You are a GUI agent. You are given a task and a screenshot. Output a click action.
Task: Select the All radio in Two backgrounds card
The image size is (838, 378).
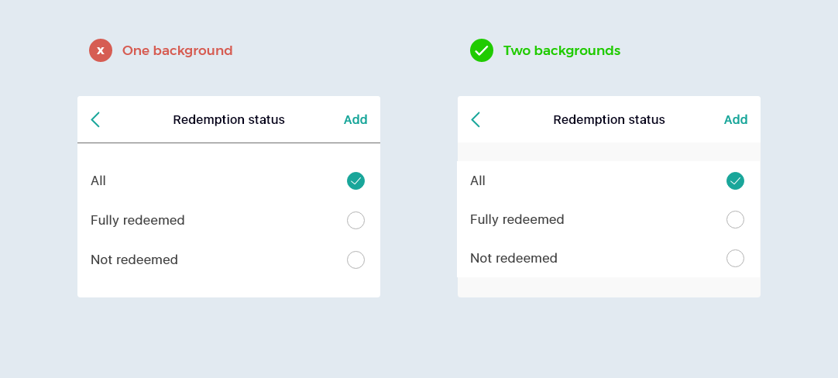(735, 180)
